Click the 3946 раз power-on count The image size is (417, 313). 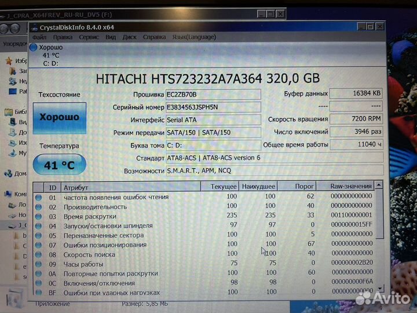tap(356, 132)
